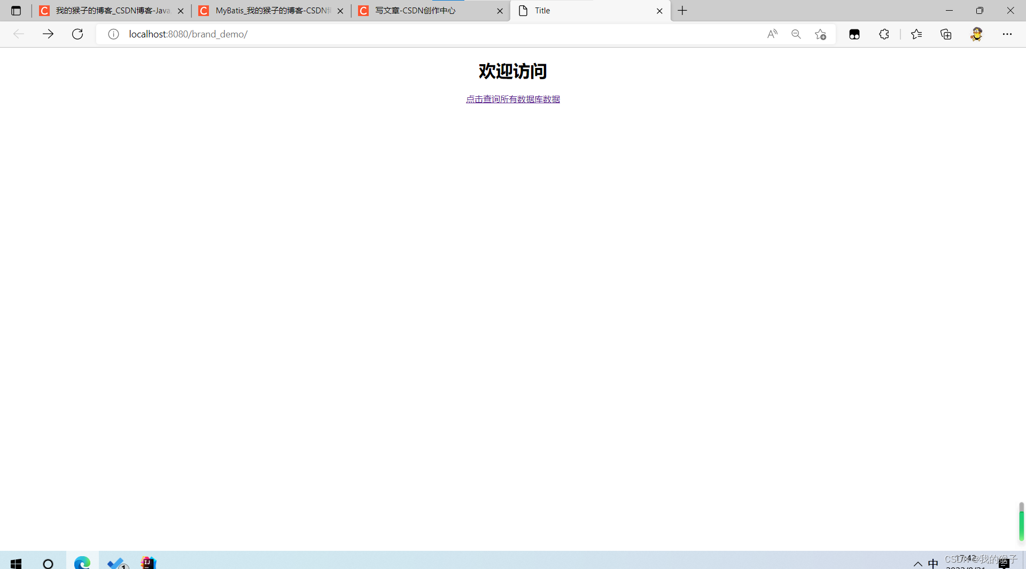Click the 点击查询所有数据库数据 link

pyautogui.click(x=513, y=99)
